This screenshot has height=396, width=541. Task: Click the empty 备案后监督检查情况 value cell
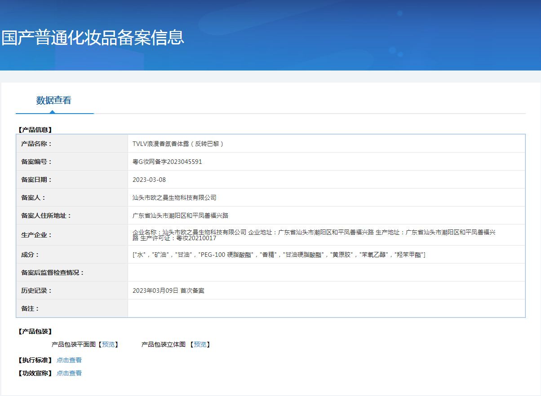tap(326, 273)
